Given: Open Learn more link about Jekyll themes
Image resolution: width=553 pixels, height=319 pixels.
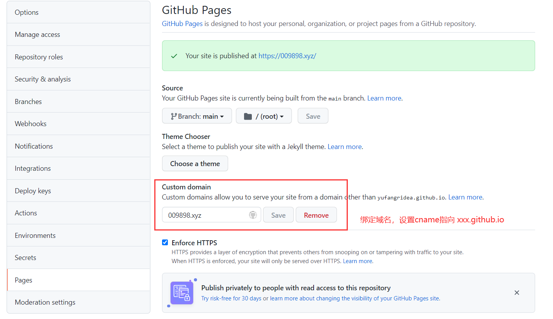Looking at the screenshot, I should point(345,147).
